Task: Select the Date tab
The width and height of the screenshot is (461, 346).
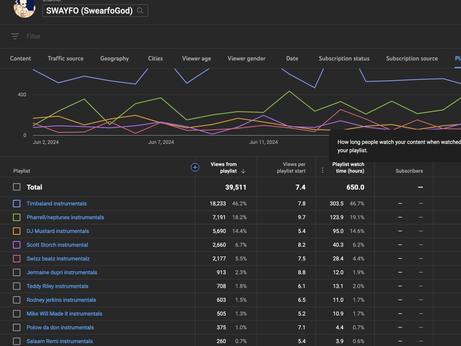Action: coord(292,58)
